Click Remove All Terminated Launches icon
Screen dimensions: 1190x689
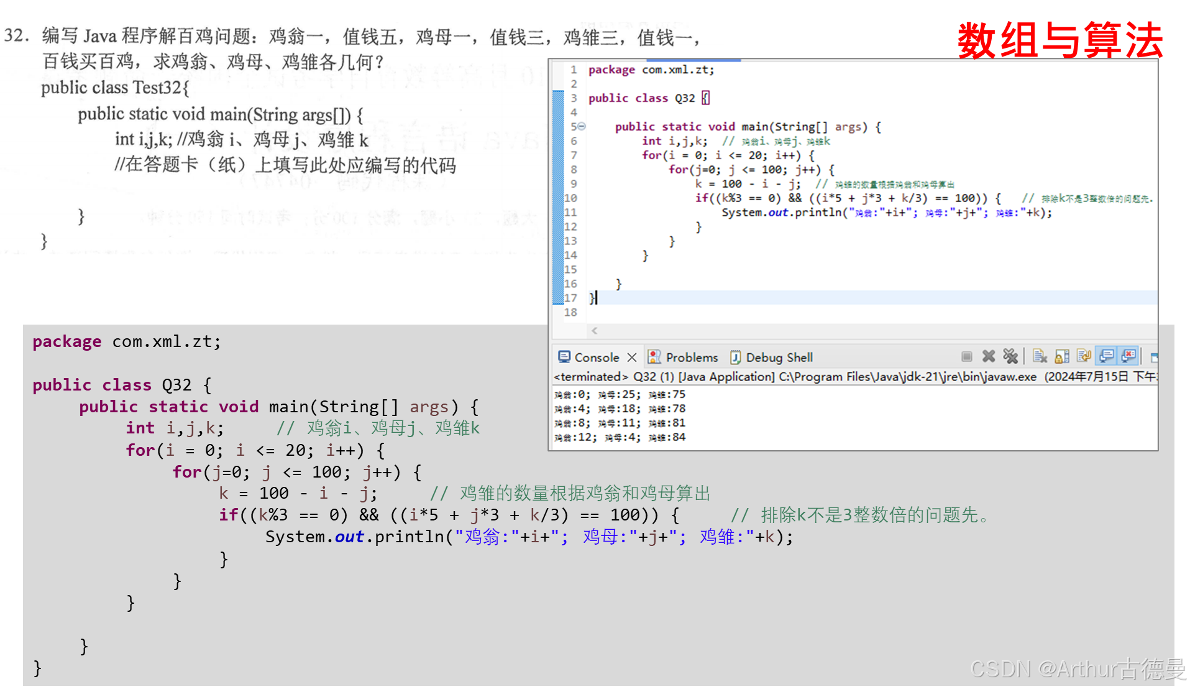point(1010,356)
